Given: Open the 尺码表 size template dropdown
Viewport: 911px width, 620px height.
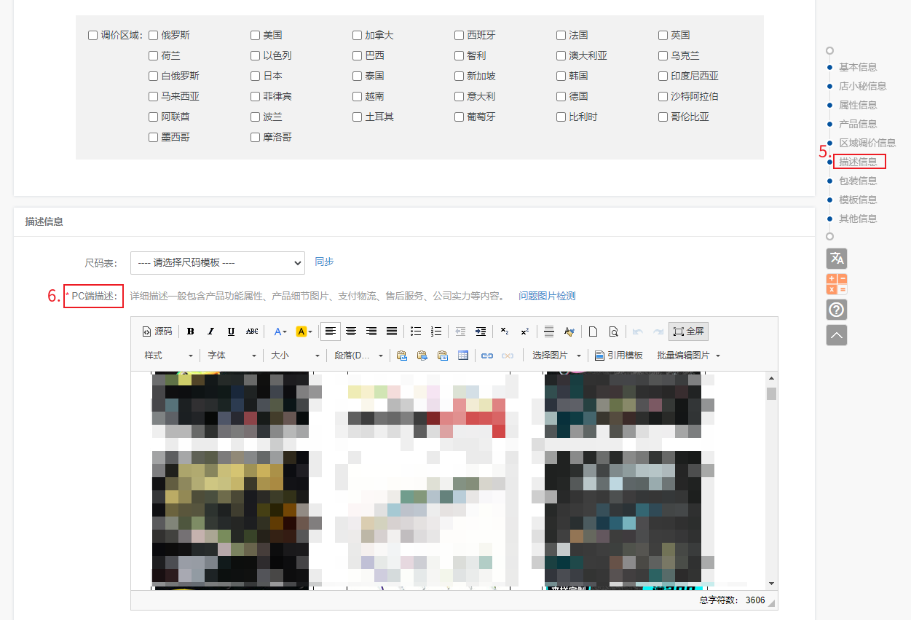Looking at the screenshot, I should click(x=218, y=262).
